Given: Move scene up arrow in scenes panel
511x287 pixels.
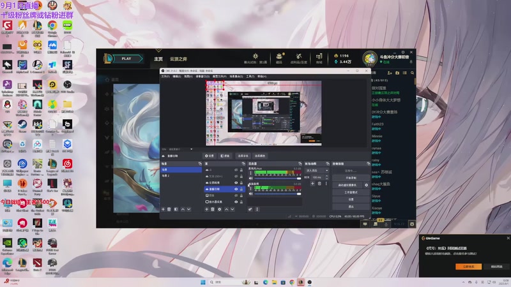Looking at the screenshot, I should click(183, 209).
